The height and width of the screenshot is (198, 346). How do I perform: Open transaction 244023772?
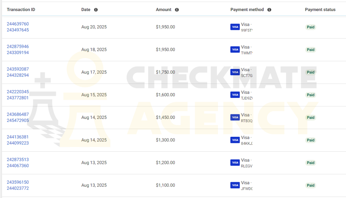(x=18, y=188)
